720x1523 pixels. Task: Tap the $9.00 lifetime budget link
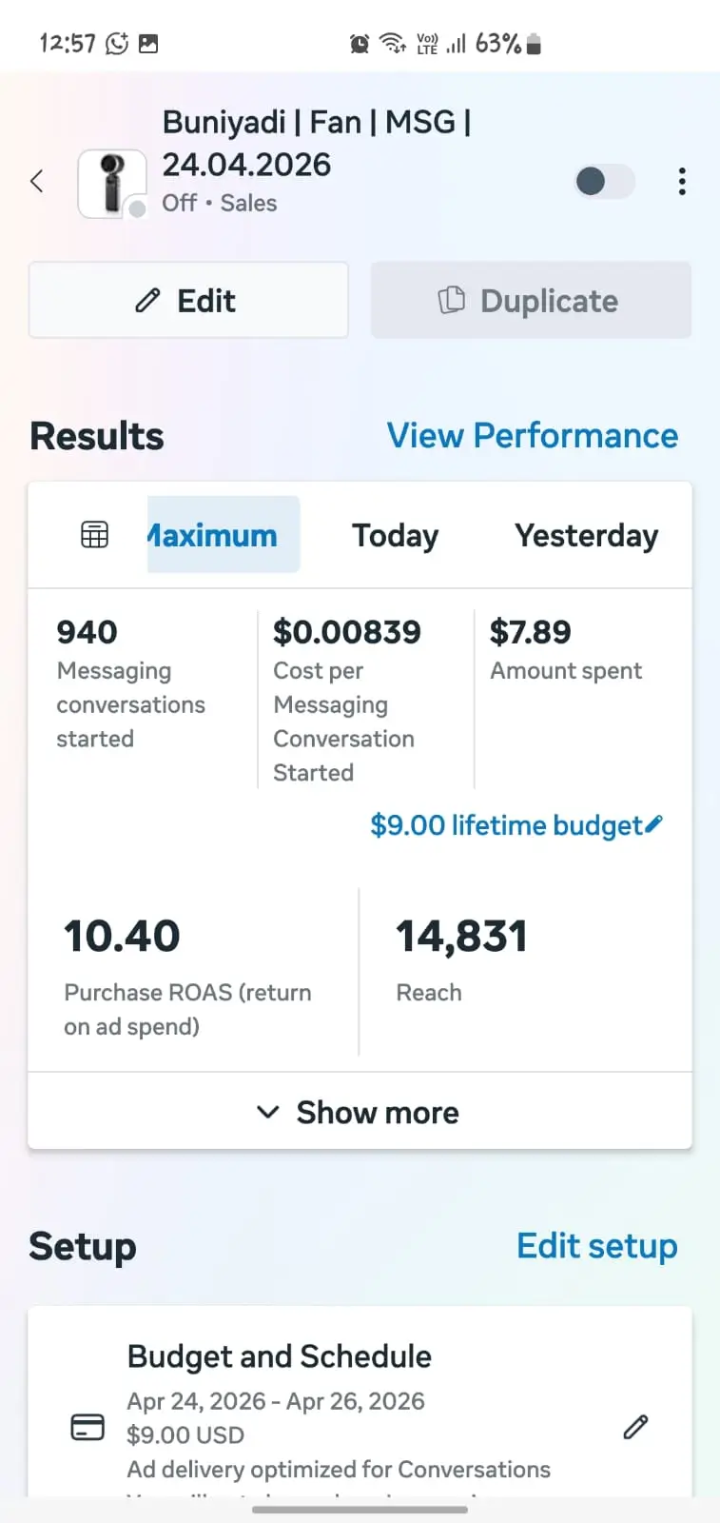tap(506, 825)
